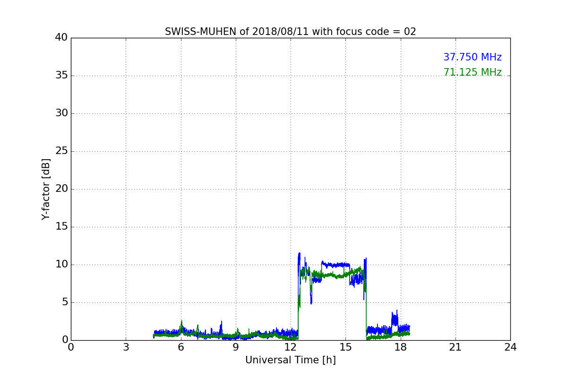Click y-axis tick label '20'

tap(61, 189)
